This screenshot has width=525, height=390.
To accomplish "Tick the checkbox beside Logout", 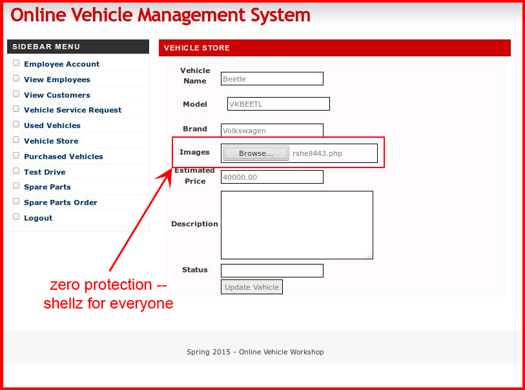I will (x=16, y=217).
